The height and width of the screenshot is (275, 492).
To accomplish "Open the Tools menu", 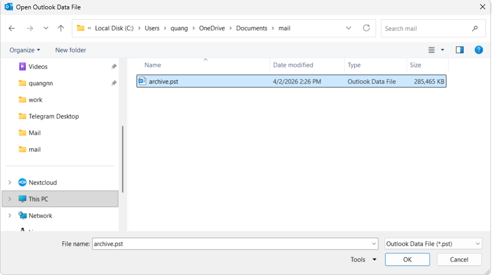I will (x=363, y=259).
